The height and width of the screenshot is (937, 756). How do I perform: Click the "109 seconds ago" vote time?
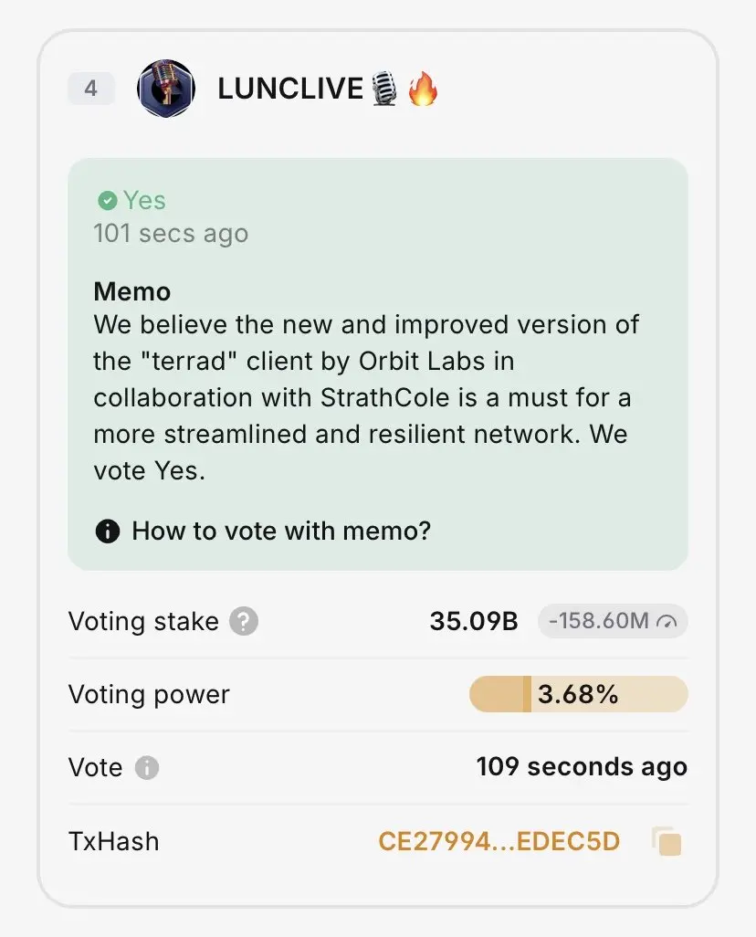582,767
